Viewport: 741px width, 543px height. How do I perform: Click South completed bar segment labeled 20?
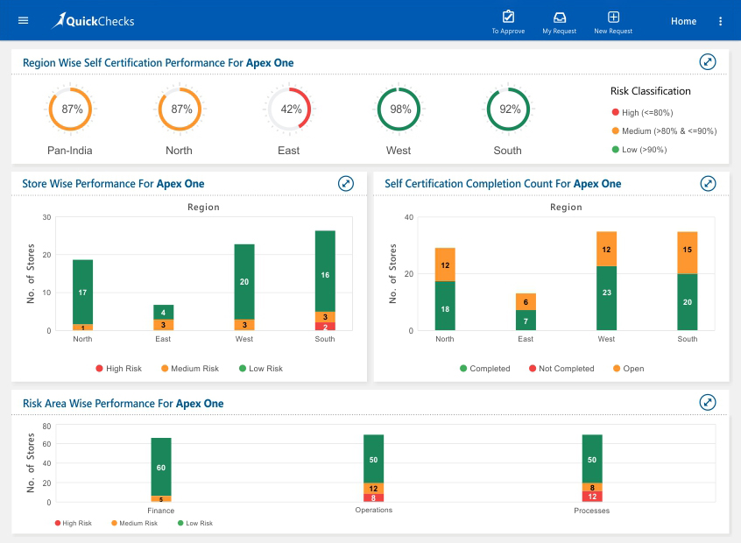tap(688, 302)
